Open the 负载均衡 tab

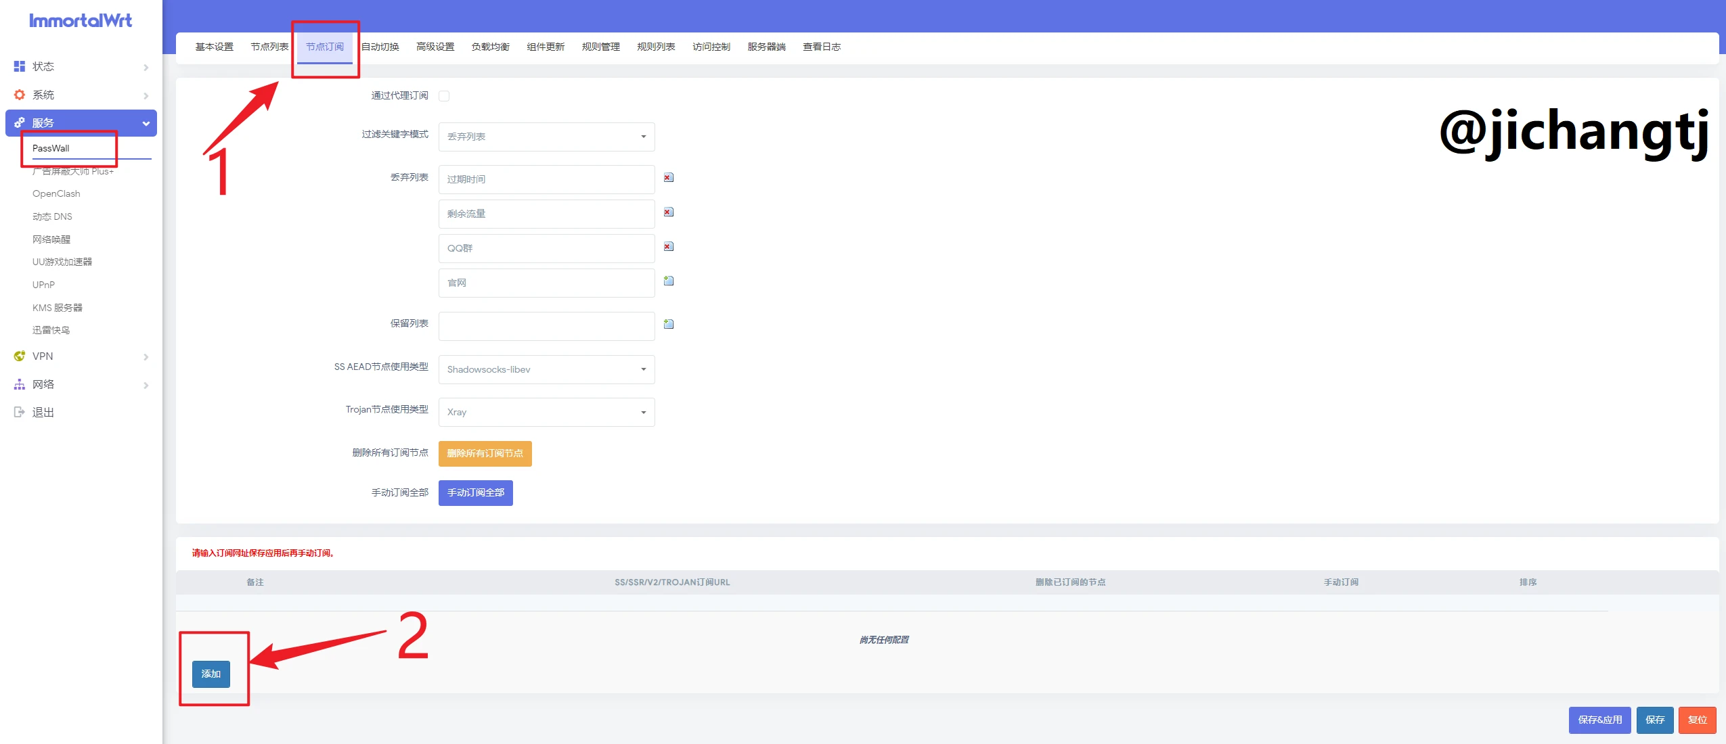(491, 47)
